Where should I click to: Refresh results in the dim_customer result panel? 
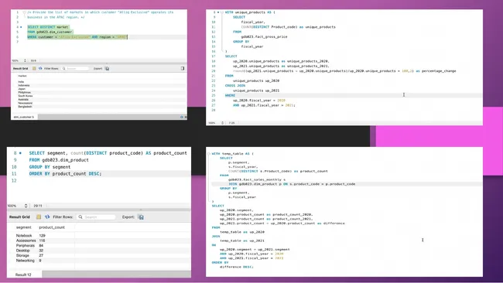[x=40, y=68]
